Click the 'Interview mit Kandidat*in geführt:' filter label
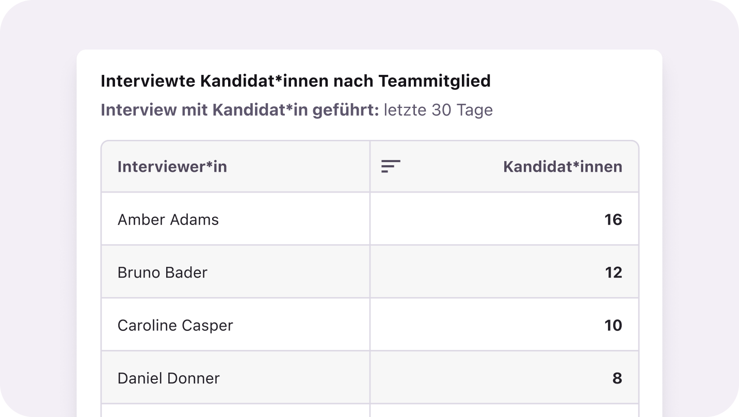This screenshot has height=417, width=739. click(240, 110)
